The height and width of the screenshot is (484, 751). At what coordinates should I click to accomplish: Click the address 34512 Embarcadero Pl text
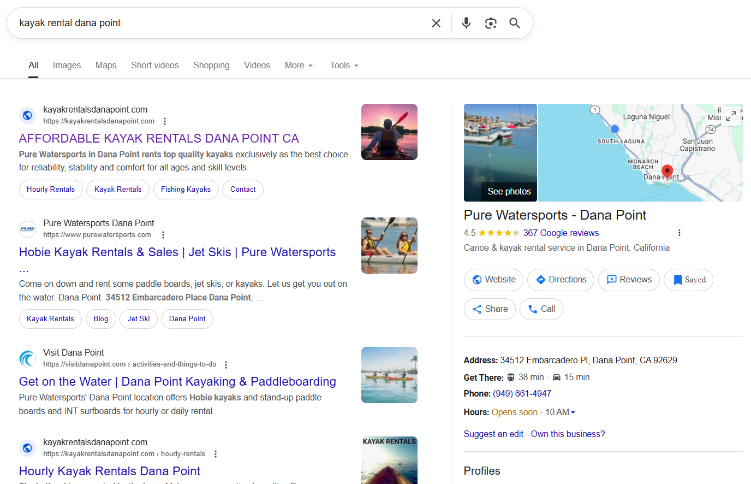pyautogui.click(x=588, y=361)
